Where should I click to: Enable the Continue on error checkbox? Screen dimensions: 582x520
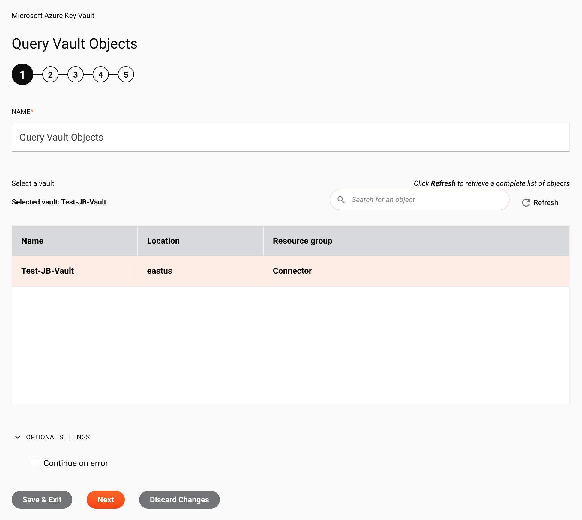[x=34, y=463]
